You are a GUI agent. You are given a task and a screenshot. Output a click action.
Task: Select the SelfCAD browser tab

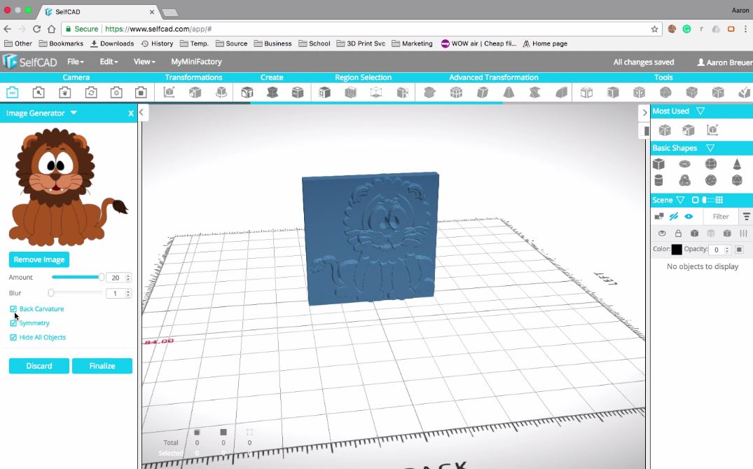click(99, 11)
